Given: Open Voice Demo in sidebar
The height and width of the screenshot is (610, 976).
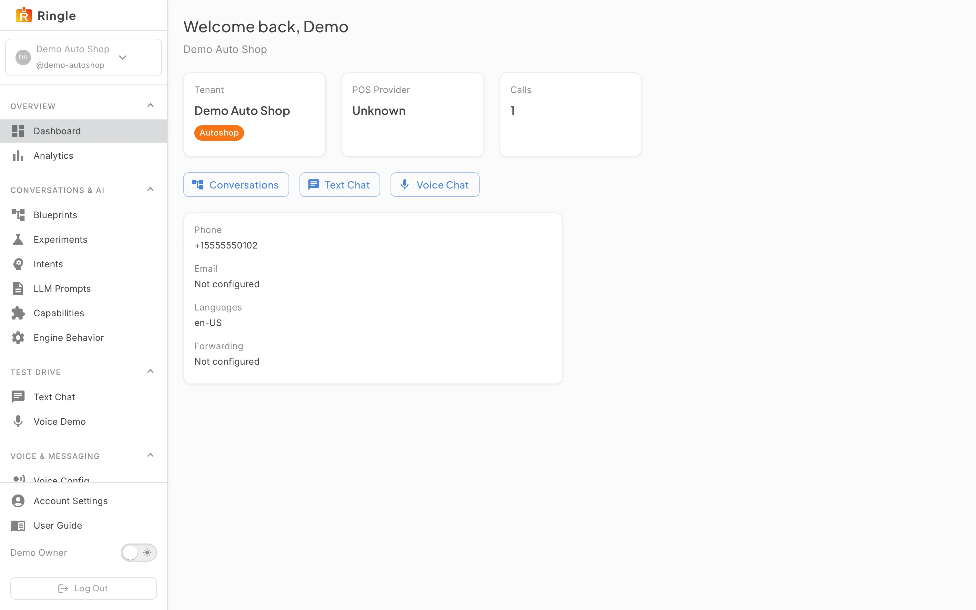Looking at the screenshot, I should tap(84, 422).
